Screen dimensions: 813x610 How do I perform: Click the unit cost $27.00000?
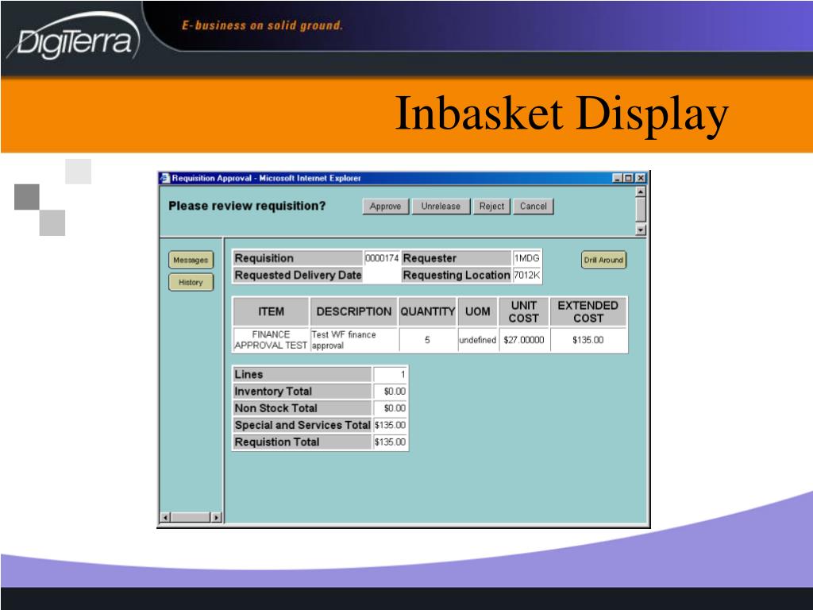click(x=524, y=340)
